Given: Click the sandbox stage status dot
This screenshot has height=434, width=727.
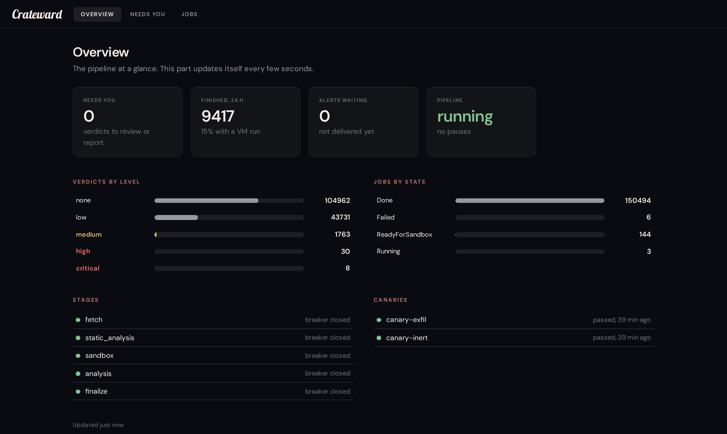Looking at the screenshot, I should pos(78,356).
